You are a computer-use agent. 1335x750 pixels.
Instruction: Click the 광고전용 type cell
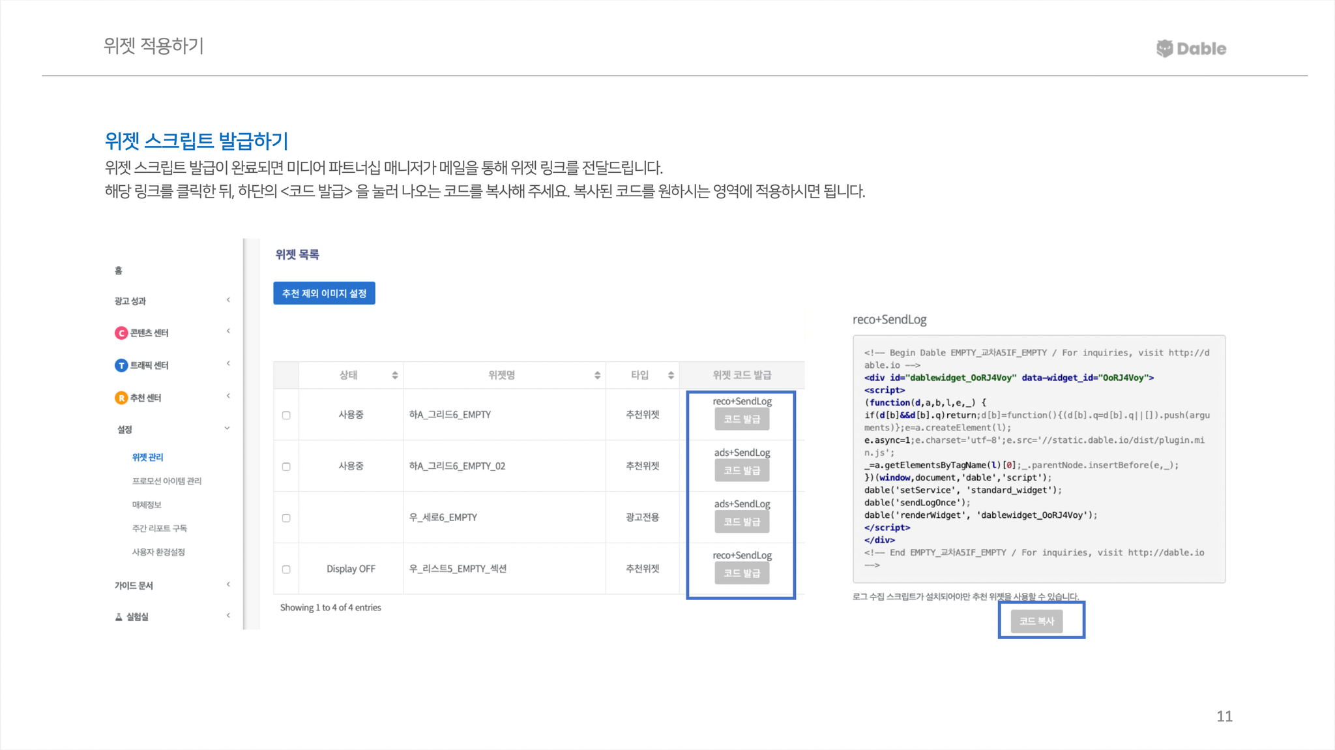[642, 518]
